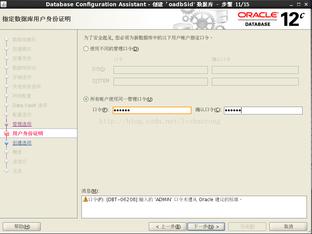Click the 数据库标识 step in sidebar
Screen dimensions: 312x234
click(x=24, y=68)
